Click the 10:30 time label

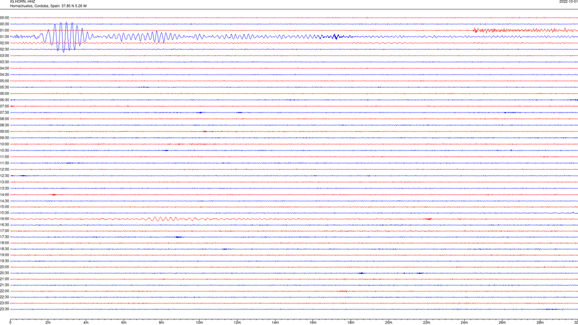pyautogui.click(x=4, y=150)
